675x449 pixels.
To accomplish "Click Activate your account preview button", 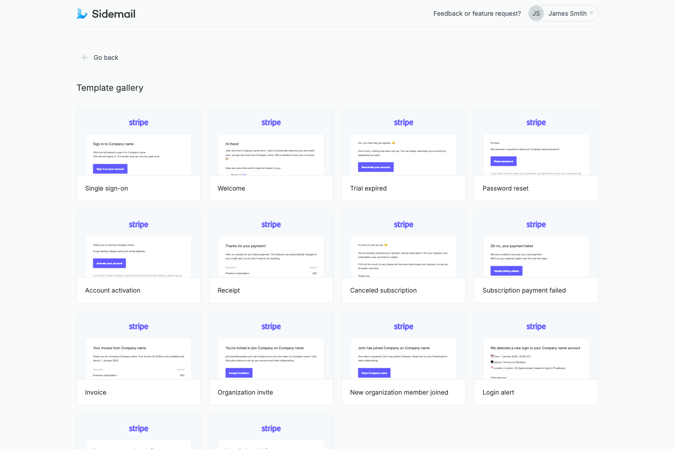I will click(109, 263).
